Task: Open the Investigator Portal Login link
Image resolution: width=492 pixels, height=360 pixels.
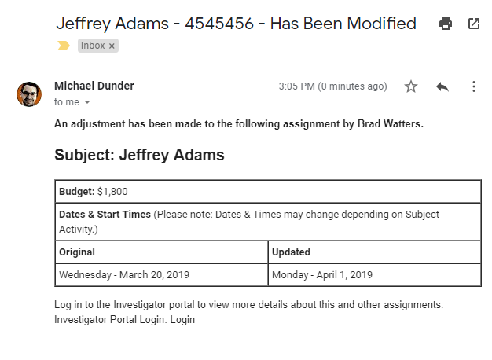Action: pos(182,319)
